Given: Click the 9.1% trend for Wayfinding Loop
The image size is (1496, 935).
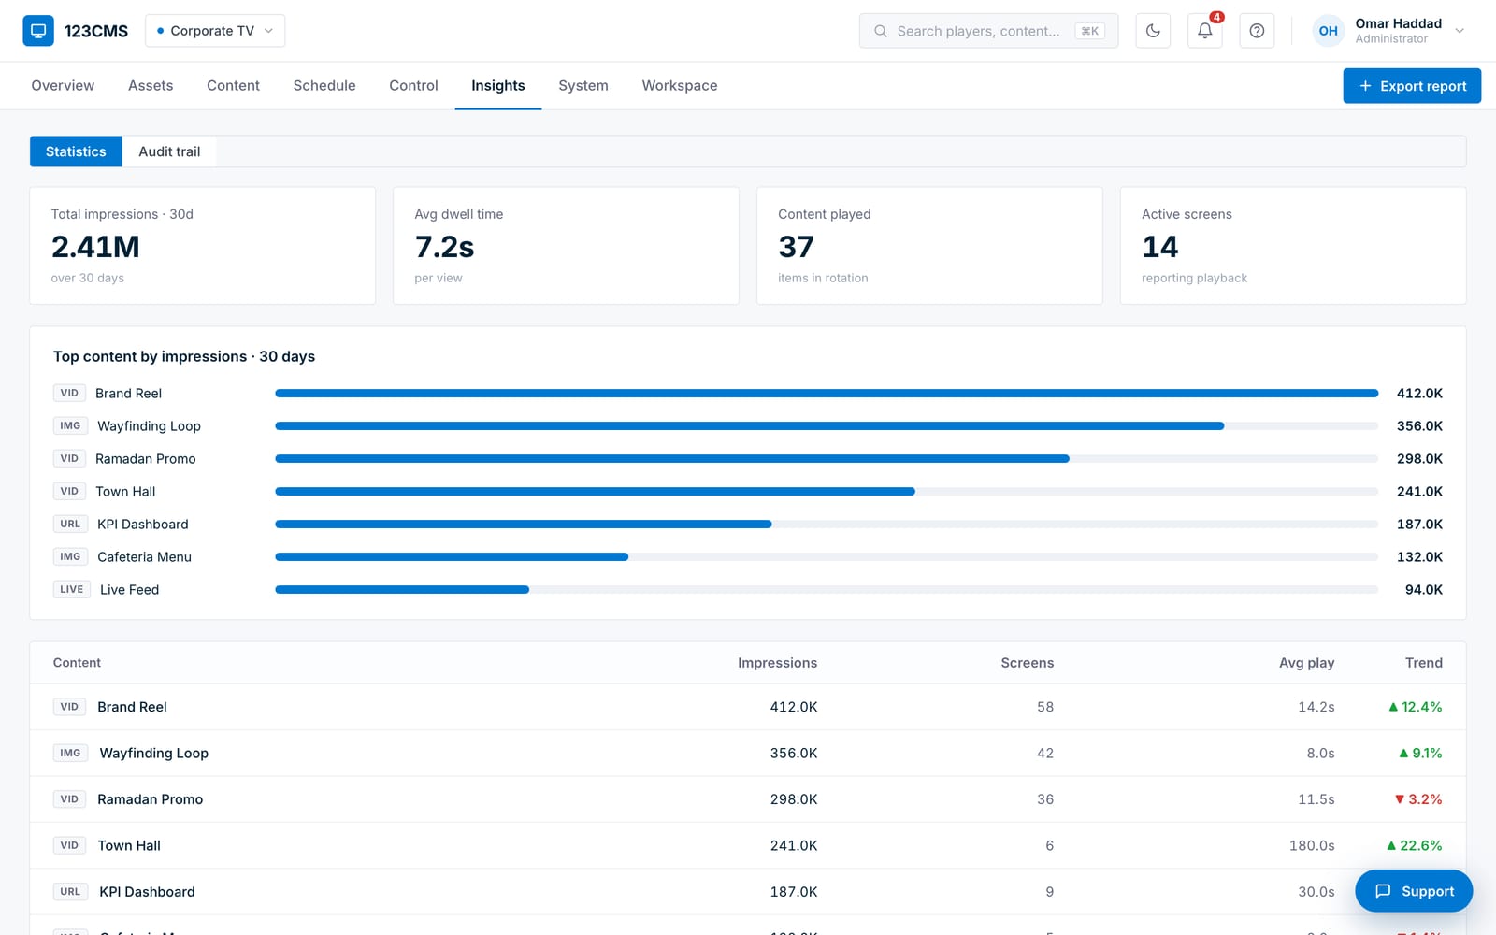Looking at the screenshot, I should coord(1420,754).
